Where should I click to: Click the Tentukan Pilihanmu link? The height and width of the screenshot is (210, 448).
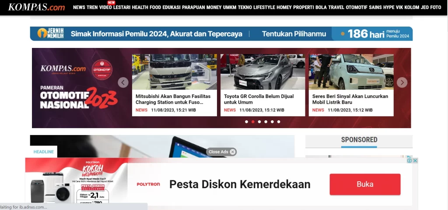tap(294, 34)
